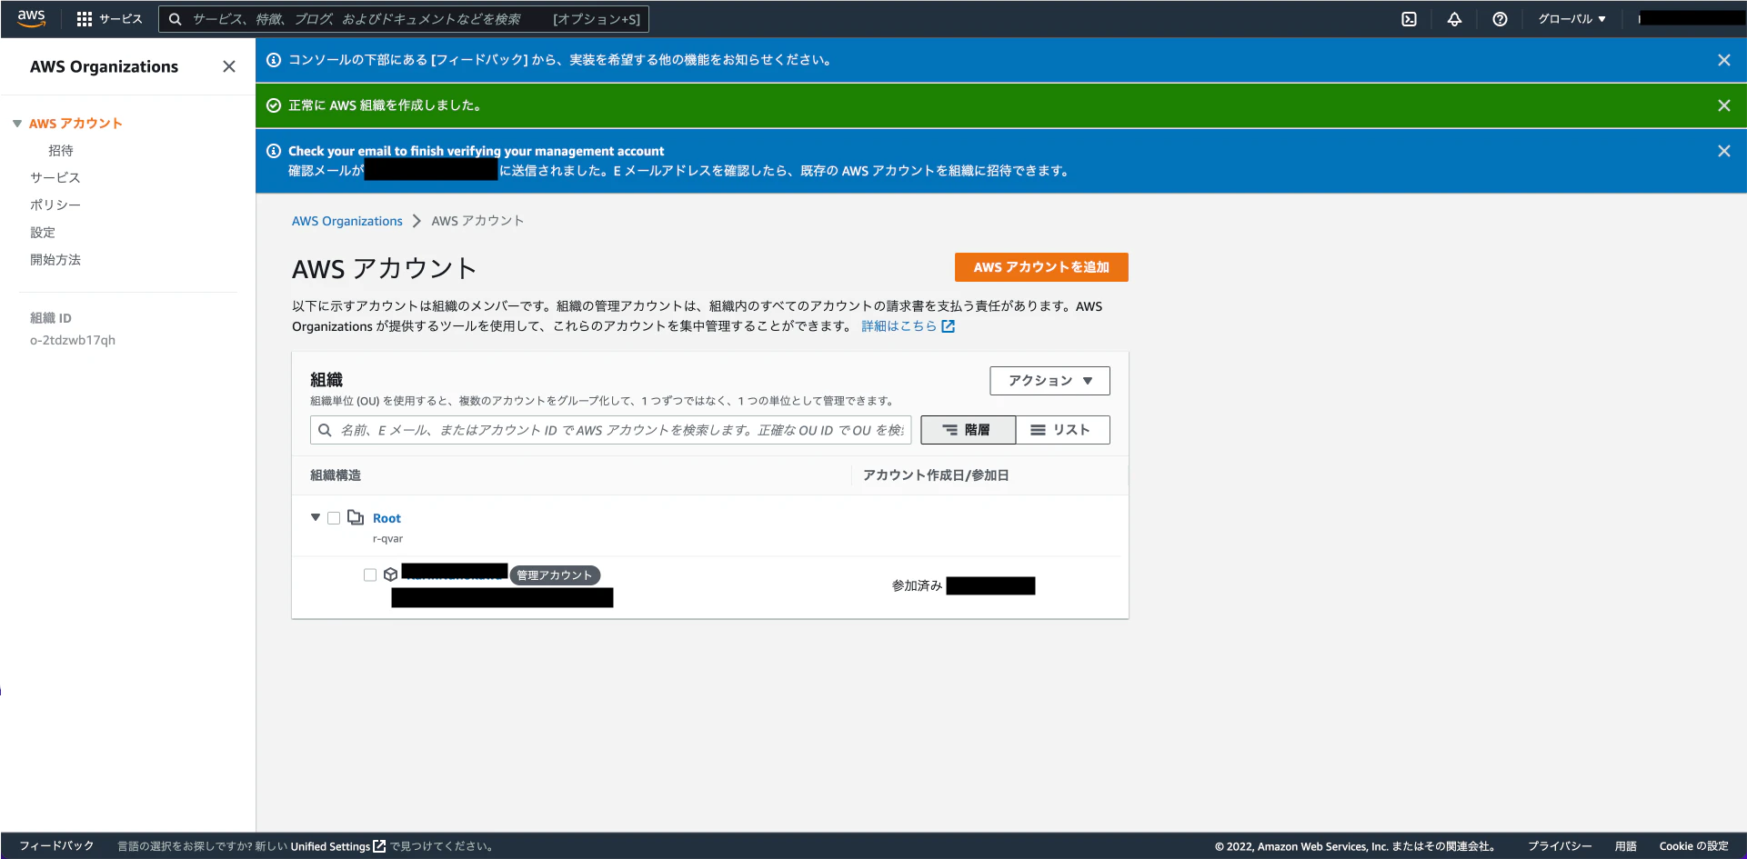Click the r-qvar root ID text

[387, 539]
